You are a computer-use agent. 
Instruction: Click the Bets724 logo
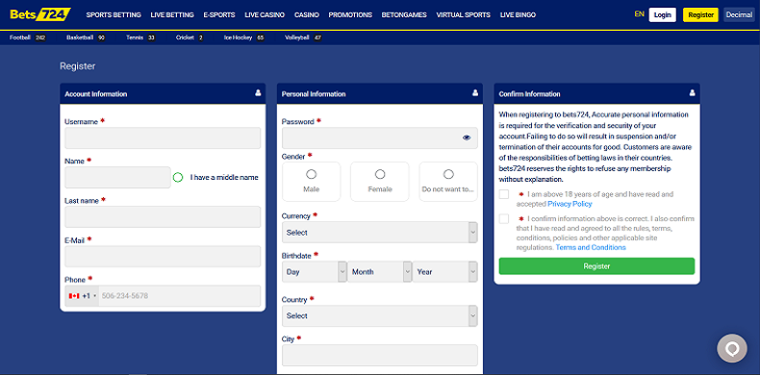pyautogui.click(x=39, y=14)
